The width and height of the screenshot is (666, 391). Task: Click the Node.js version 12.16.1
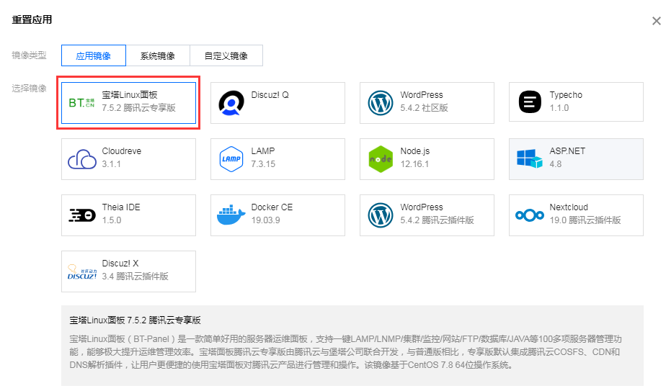click(414, 164)
